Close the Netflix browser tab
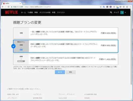Viewport: 133px width, 101px height. (x=20, y=4)
